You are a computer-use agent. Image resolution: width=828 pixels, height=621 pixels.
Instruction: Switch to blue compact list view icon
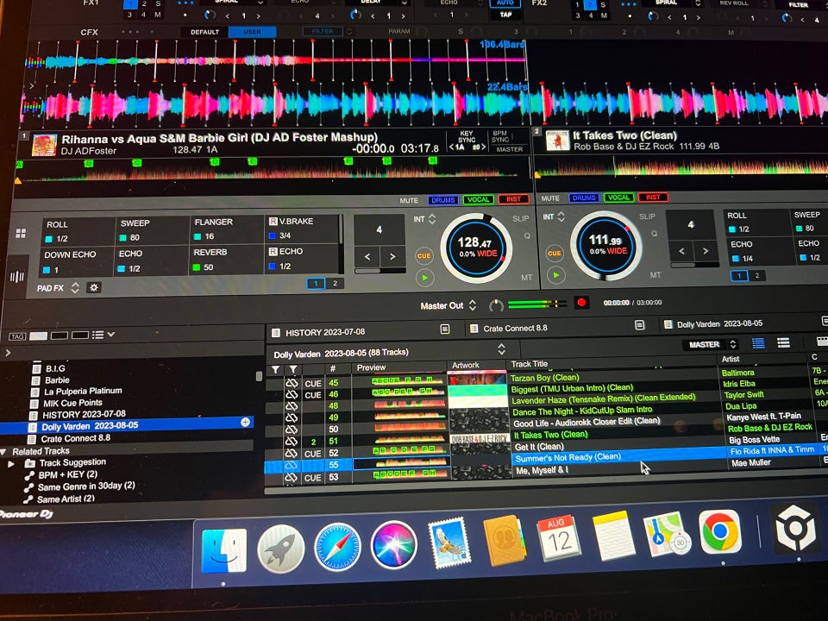tap(758, 343)
